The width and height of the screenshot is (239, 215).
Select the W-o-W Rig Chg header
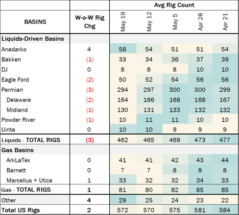point(90,22)
